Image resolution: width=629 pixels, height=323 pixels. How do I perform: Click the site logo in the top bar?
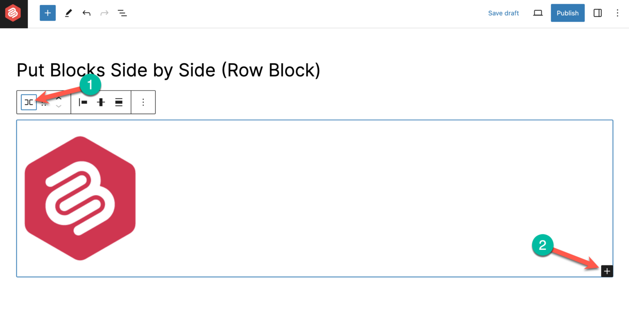tap(14, 13)
